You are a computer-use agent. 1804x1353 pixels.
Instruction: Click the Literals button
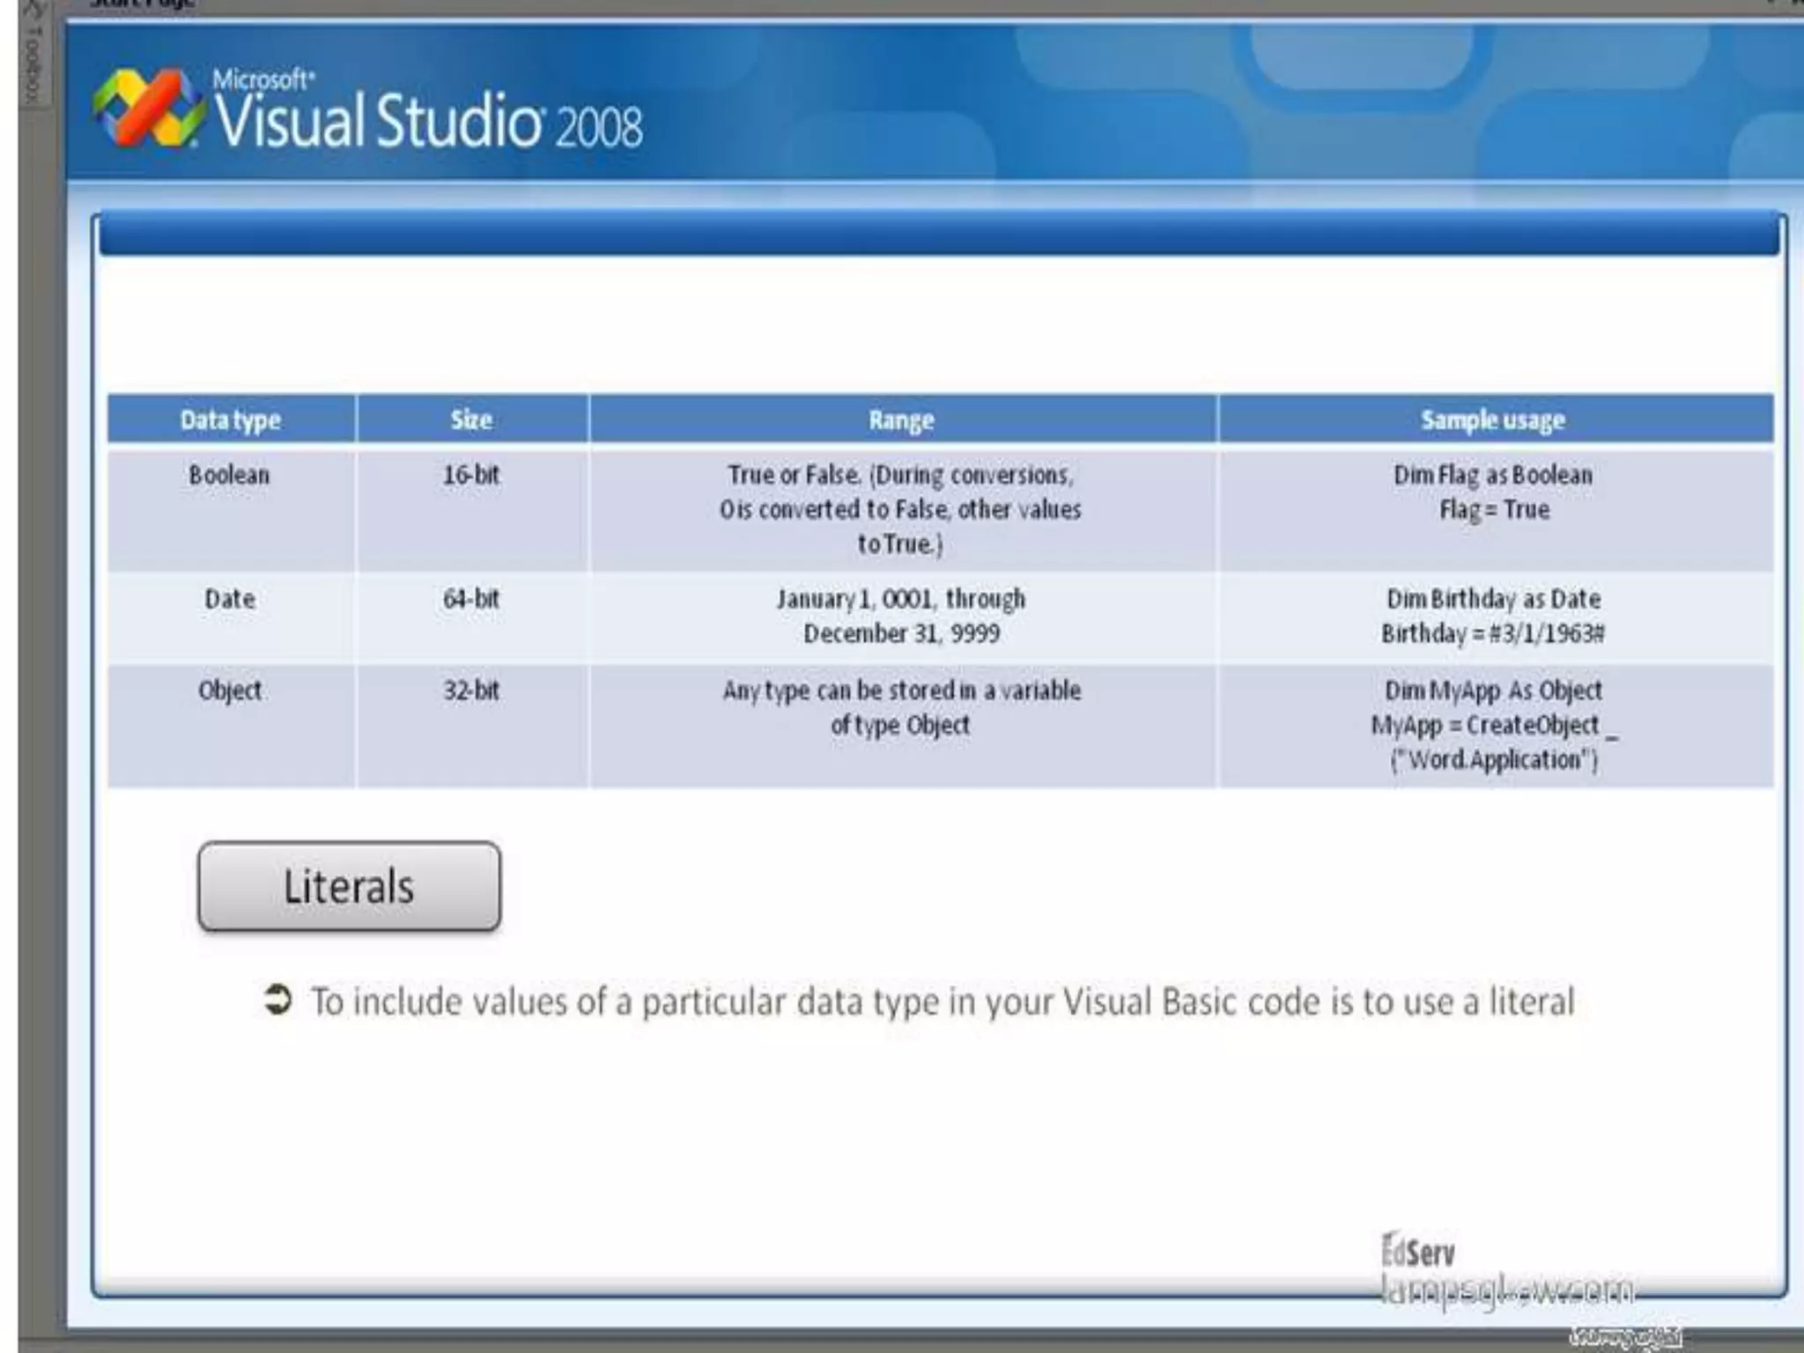click(x=349, y=886)
